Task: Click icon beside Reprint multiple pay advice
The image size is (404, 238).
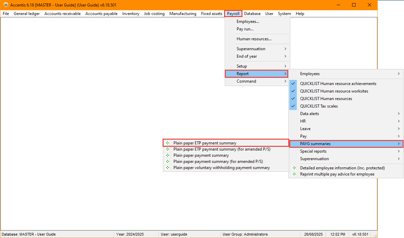Action: pyautogui.click(x=294, y=174)
